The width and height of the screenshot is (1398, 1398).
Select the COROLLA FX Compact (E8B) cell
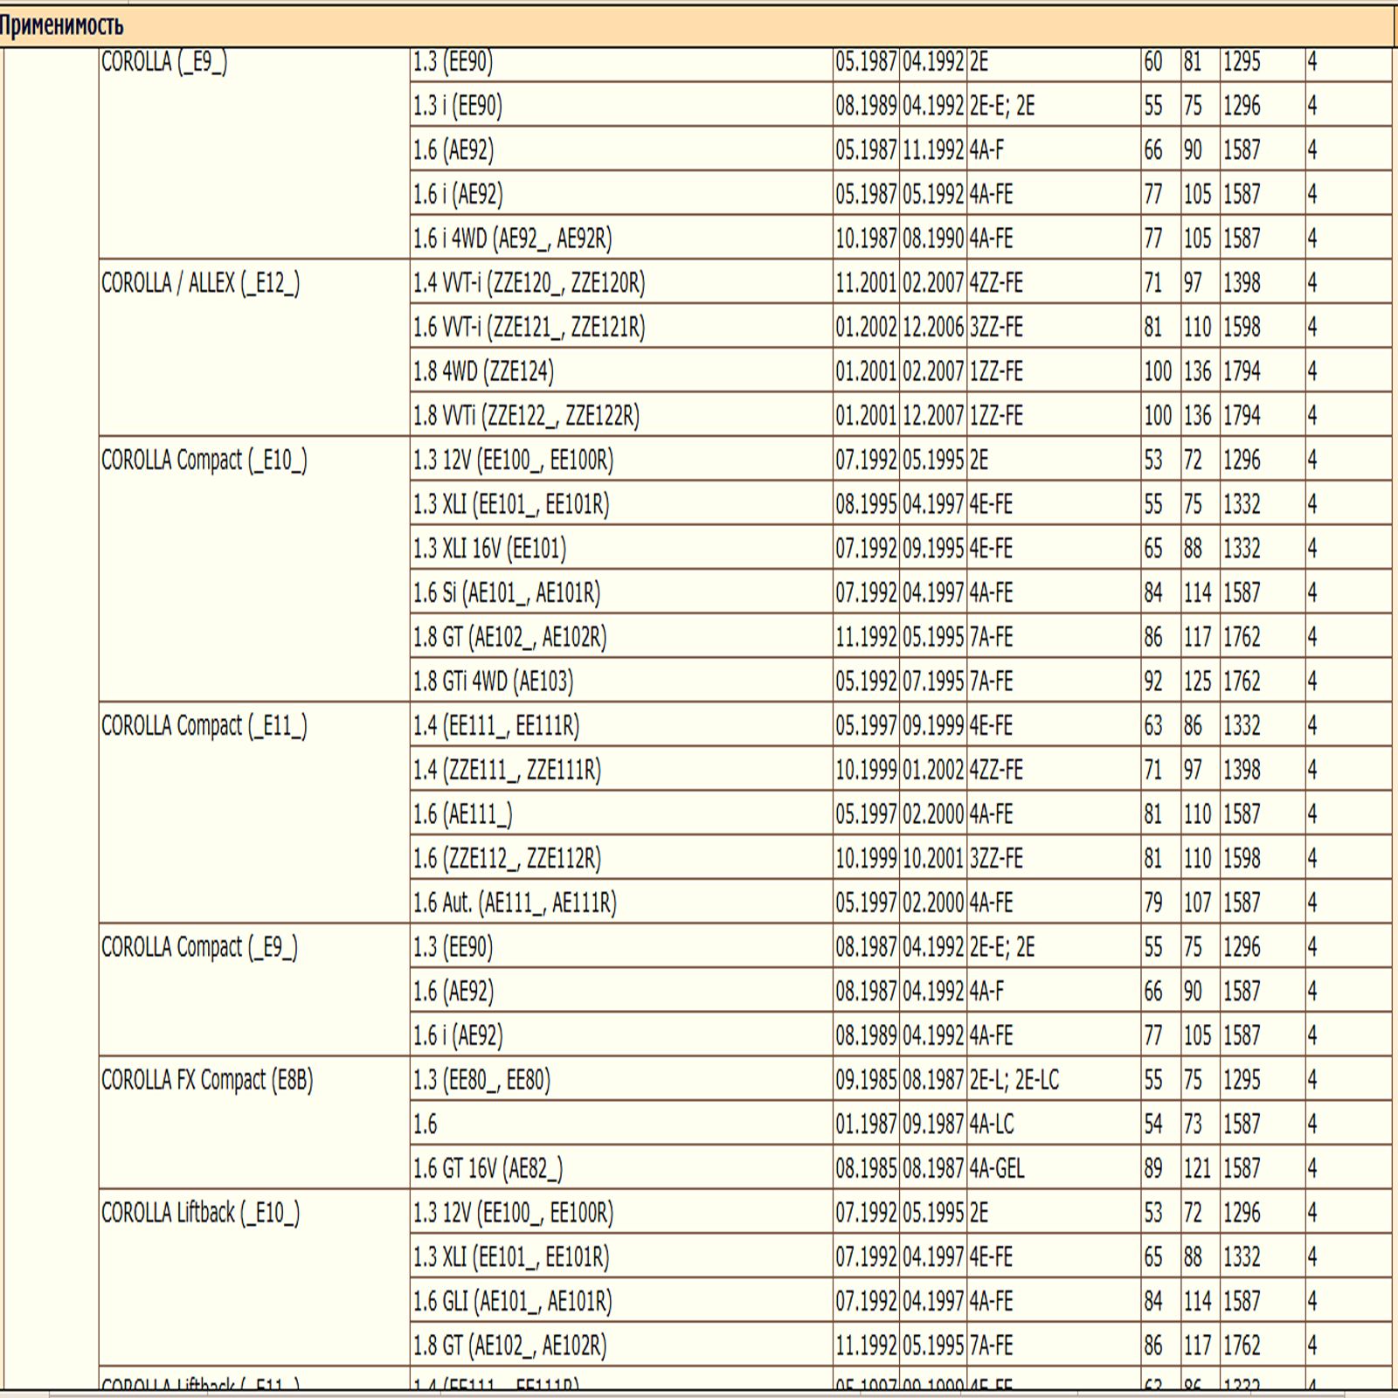[x=207, y=1080]
